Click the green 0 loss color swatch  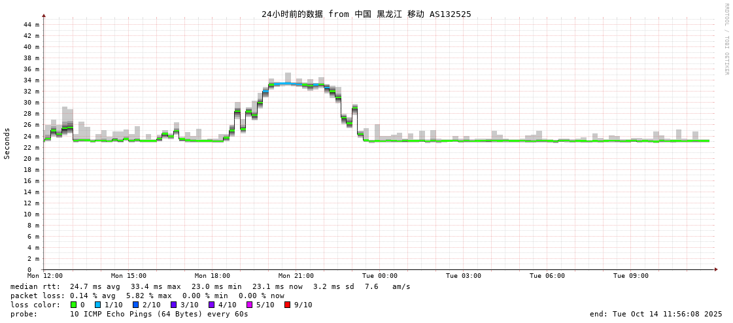tap(74, 305)
